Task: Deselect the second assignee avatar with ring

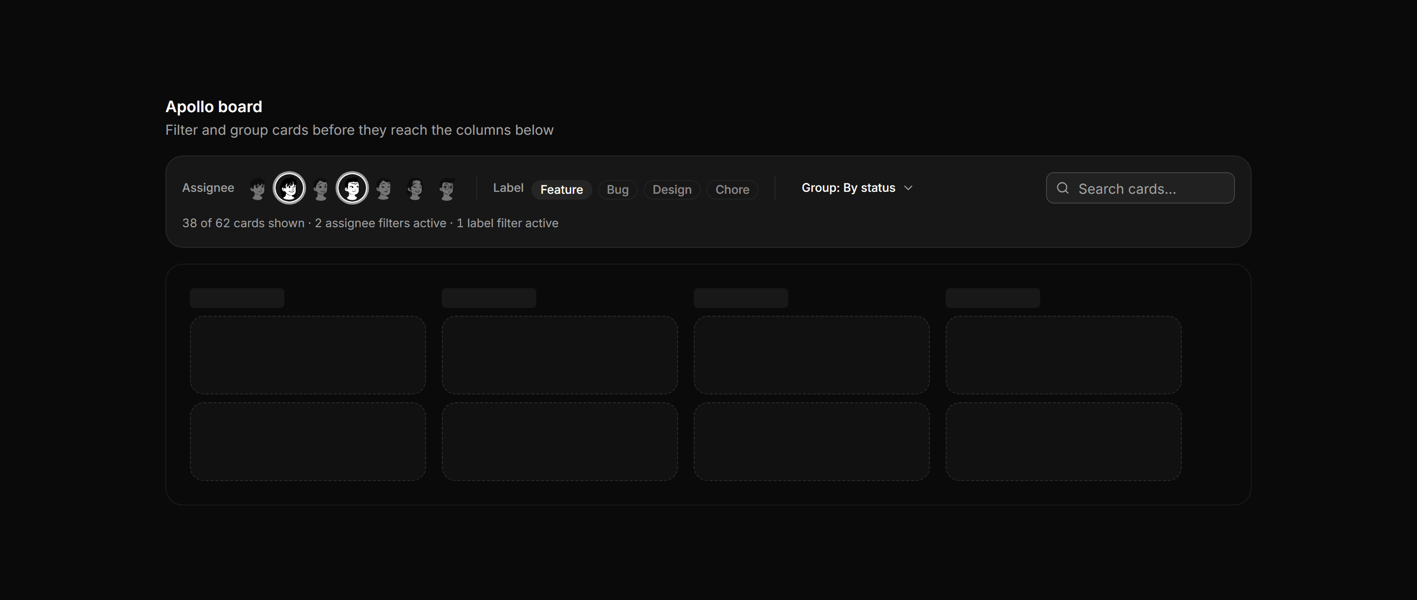Action: click(289, 188)
